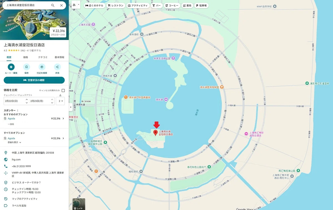Click the ¥22,316 price badge on photo
The image size is (333, 210).
click(x=58, y=32)
